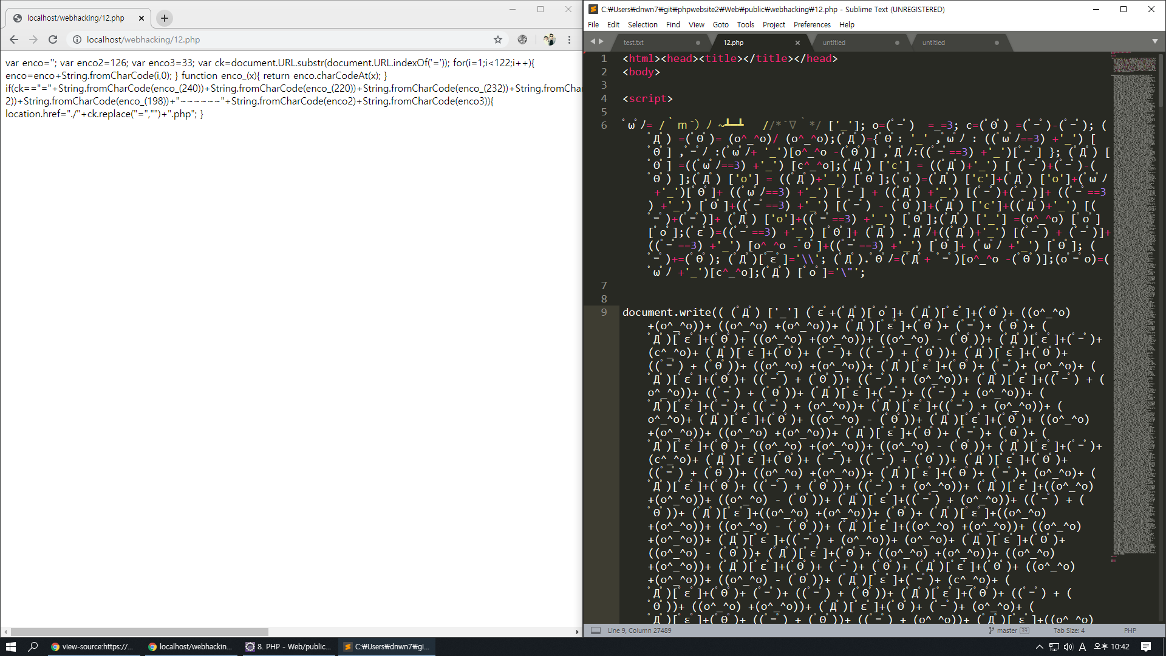
Task: Toggle Sublime side bar panel icon
Action: coord(596,630)
